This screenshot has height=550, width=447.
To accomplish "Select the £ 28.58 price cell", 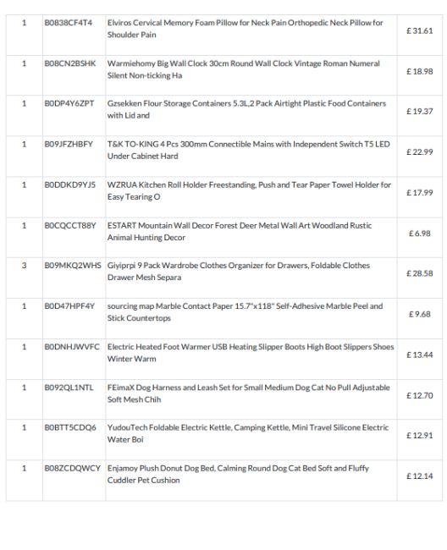I will pos(419,273).
